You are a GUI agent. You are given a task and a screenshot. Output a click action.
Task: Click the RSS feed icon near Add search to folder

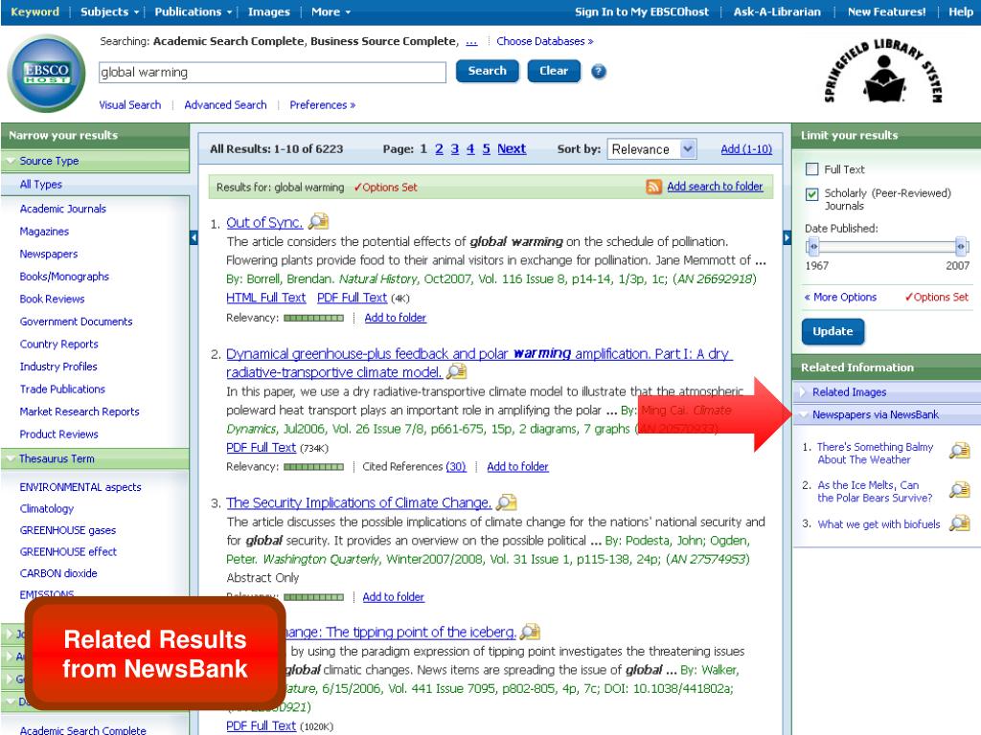(x=653, y=187)
